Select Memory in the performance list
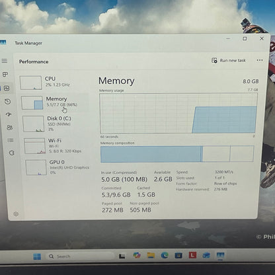The height and width of the screenshot is (275, 275). coord(54,102)
